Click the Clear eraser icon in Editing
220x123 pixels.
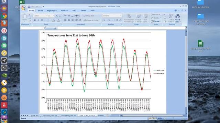point(165,21)
